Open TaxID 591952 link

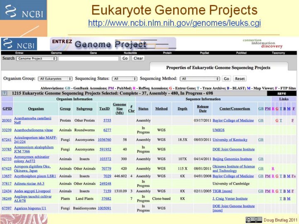(x=105, y=149)
